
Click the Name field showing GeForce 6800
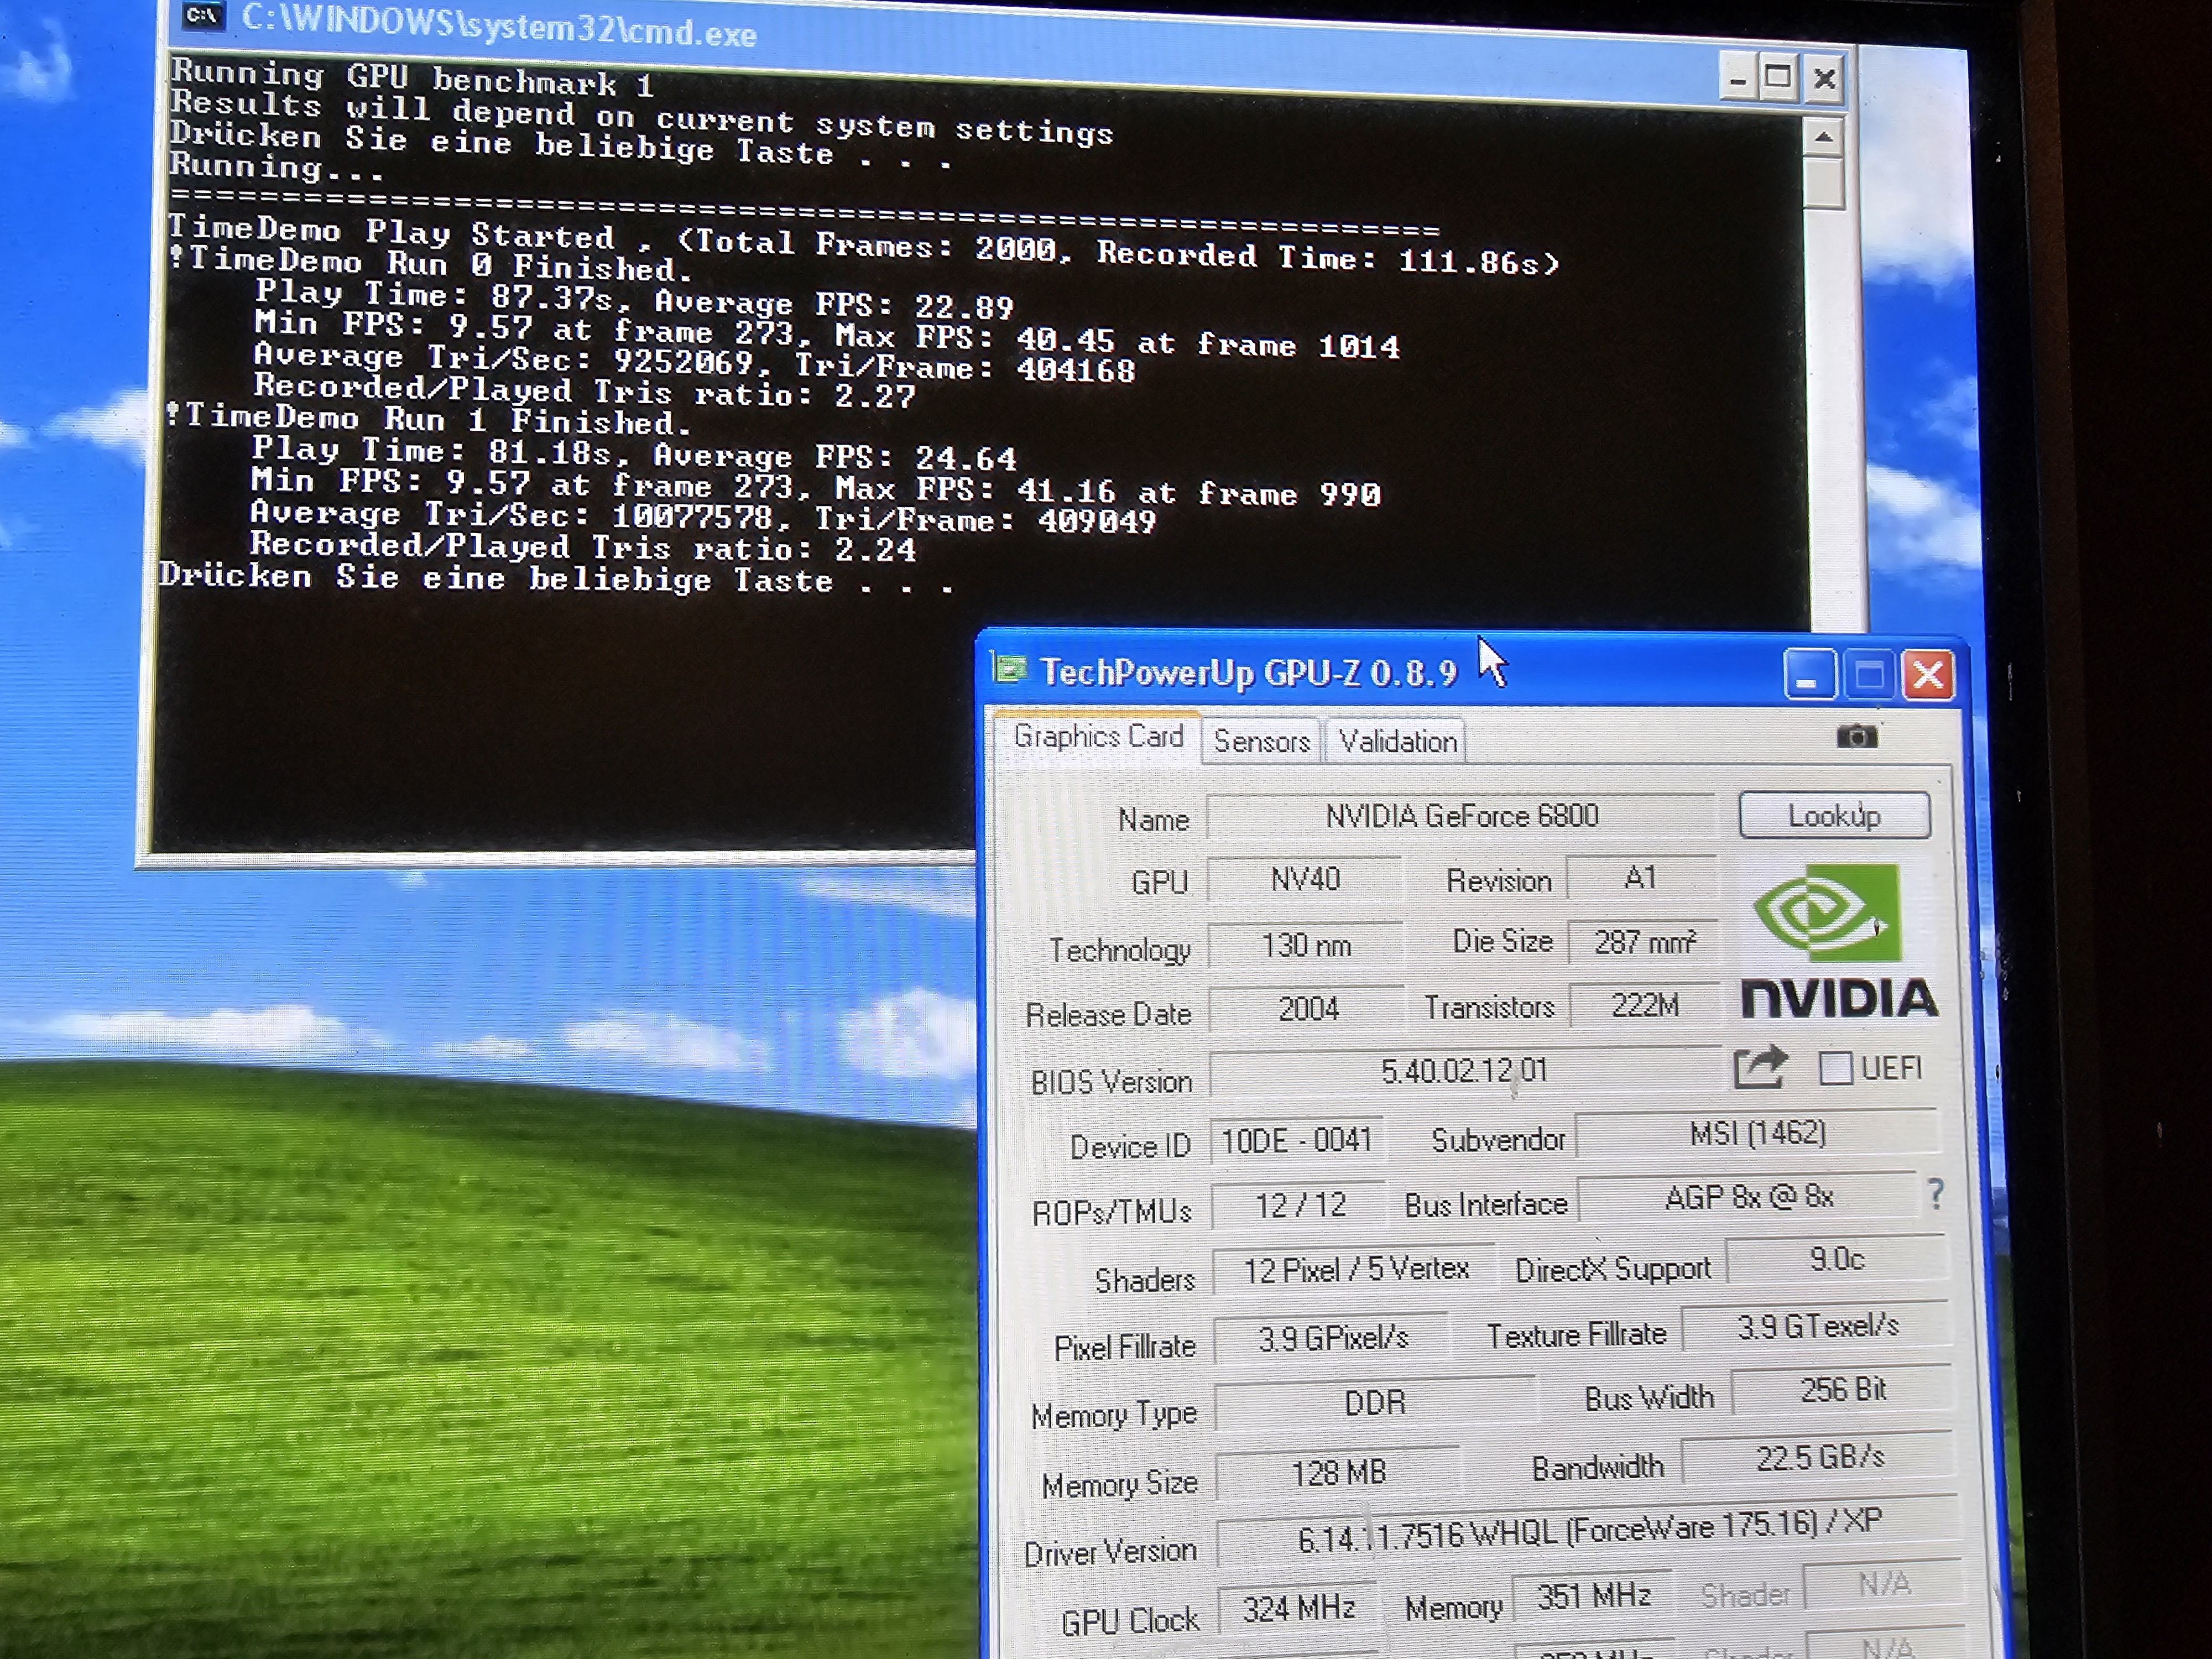1461,816
